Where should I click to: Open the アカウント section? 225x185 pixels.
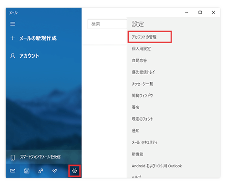[x=29, y=56]
